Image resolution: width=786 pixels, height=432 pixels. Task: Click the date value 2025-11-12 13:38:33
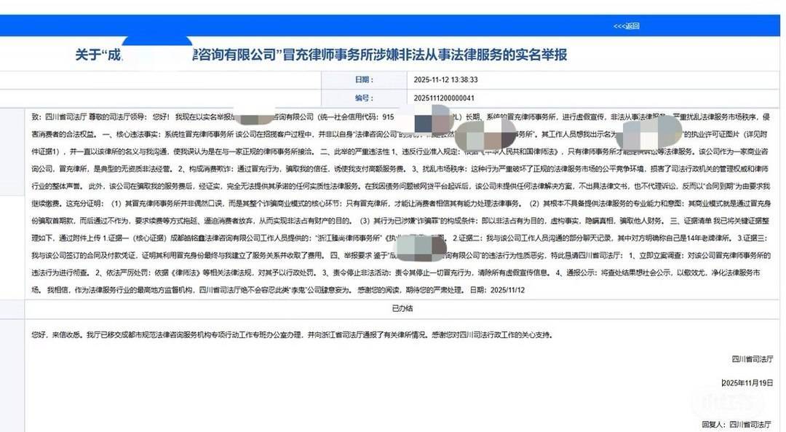(x=445, y=80)
